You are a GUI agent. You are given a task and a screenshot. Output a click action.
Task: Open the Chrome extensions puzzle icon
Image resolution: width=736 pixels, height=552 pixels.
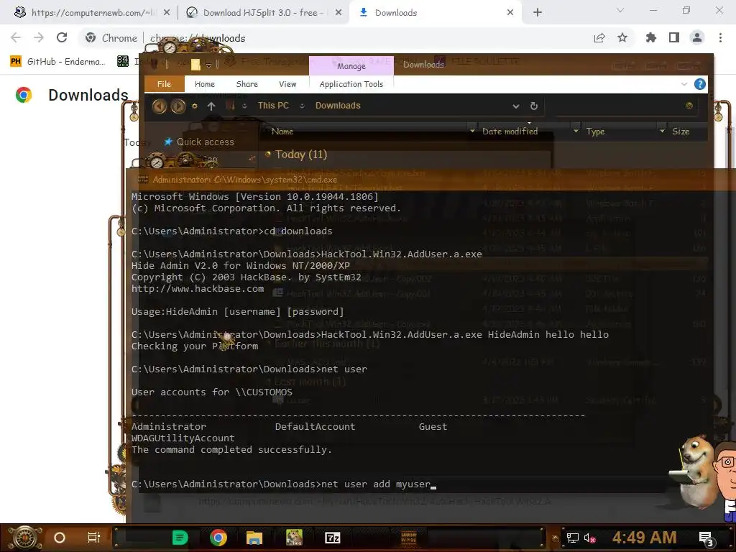tap(651, 37)
